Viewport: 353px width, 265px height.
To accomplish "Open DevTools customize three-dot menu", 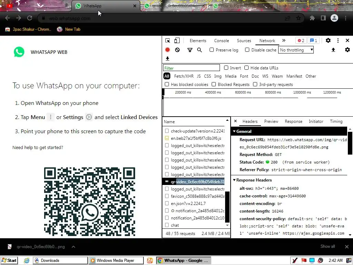I will tap(338, 41).
